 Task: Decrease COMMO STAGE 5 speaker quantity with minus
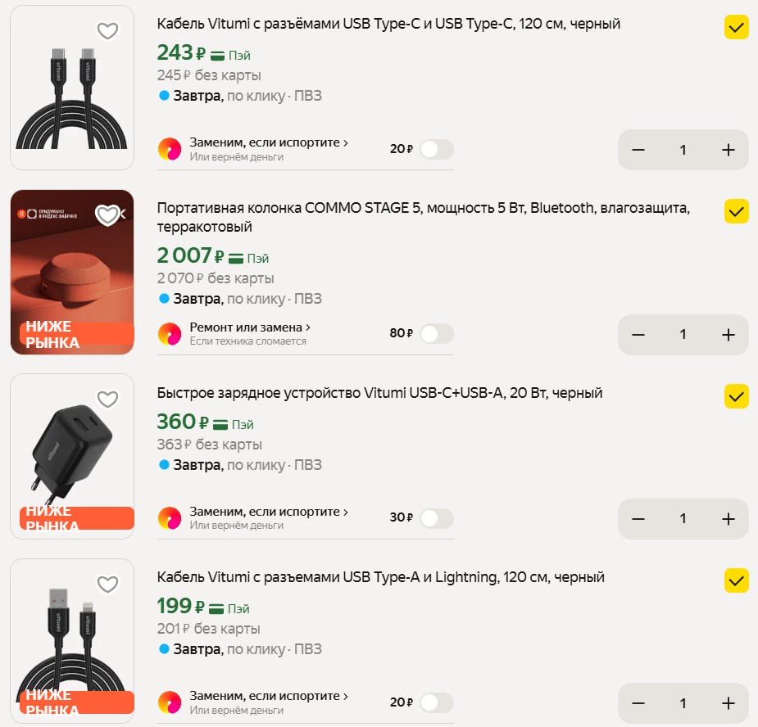[638, 335]
